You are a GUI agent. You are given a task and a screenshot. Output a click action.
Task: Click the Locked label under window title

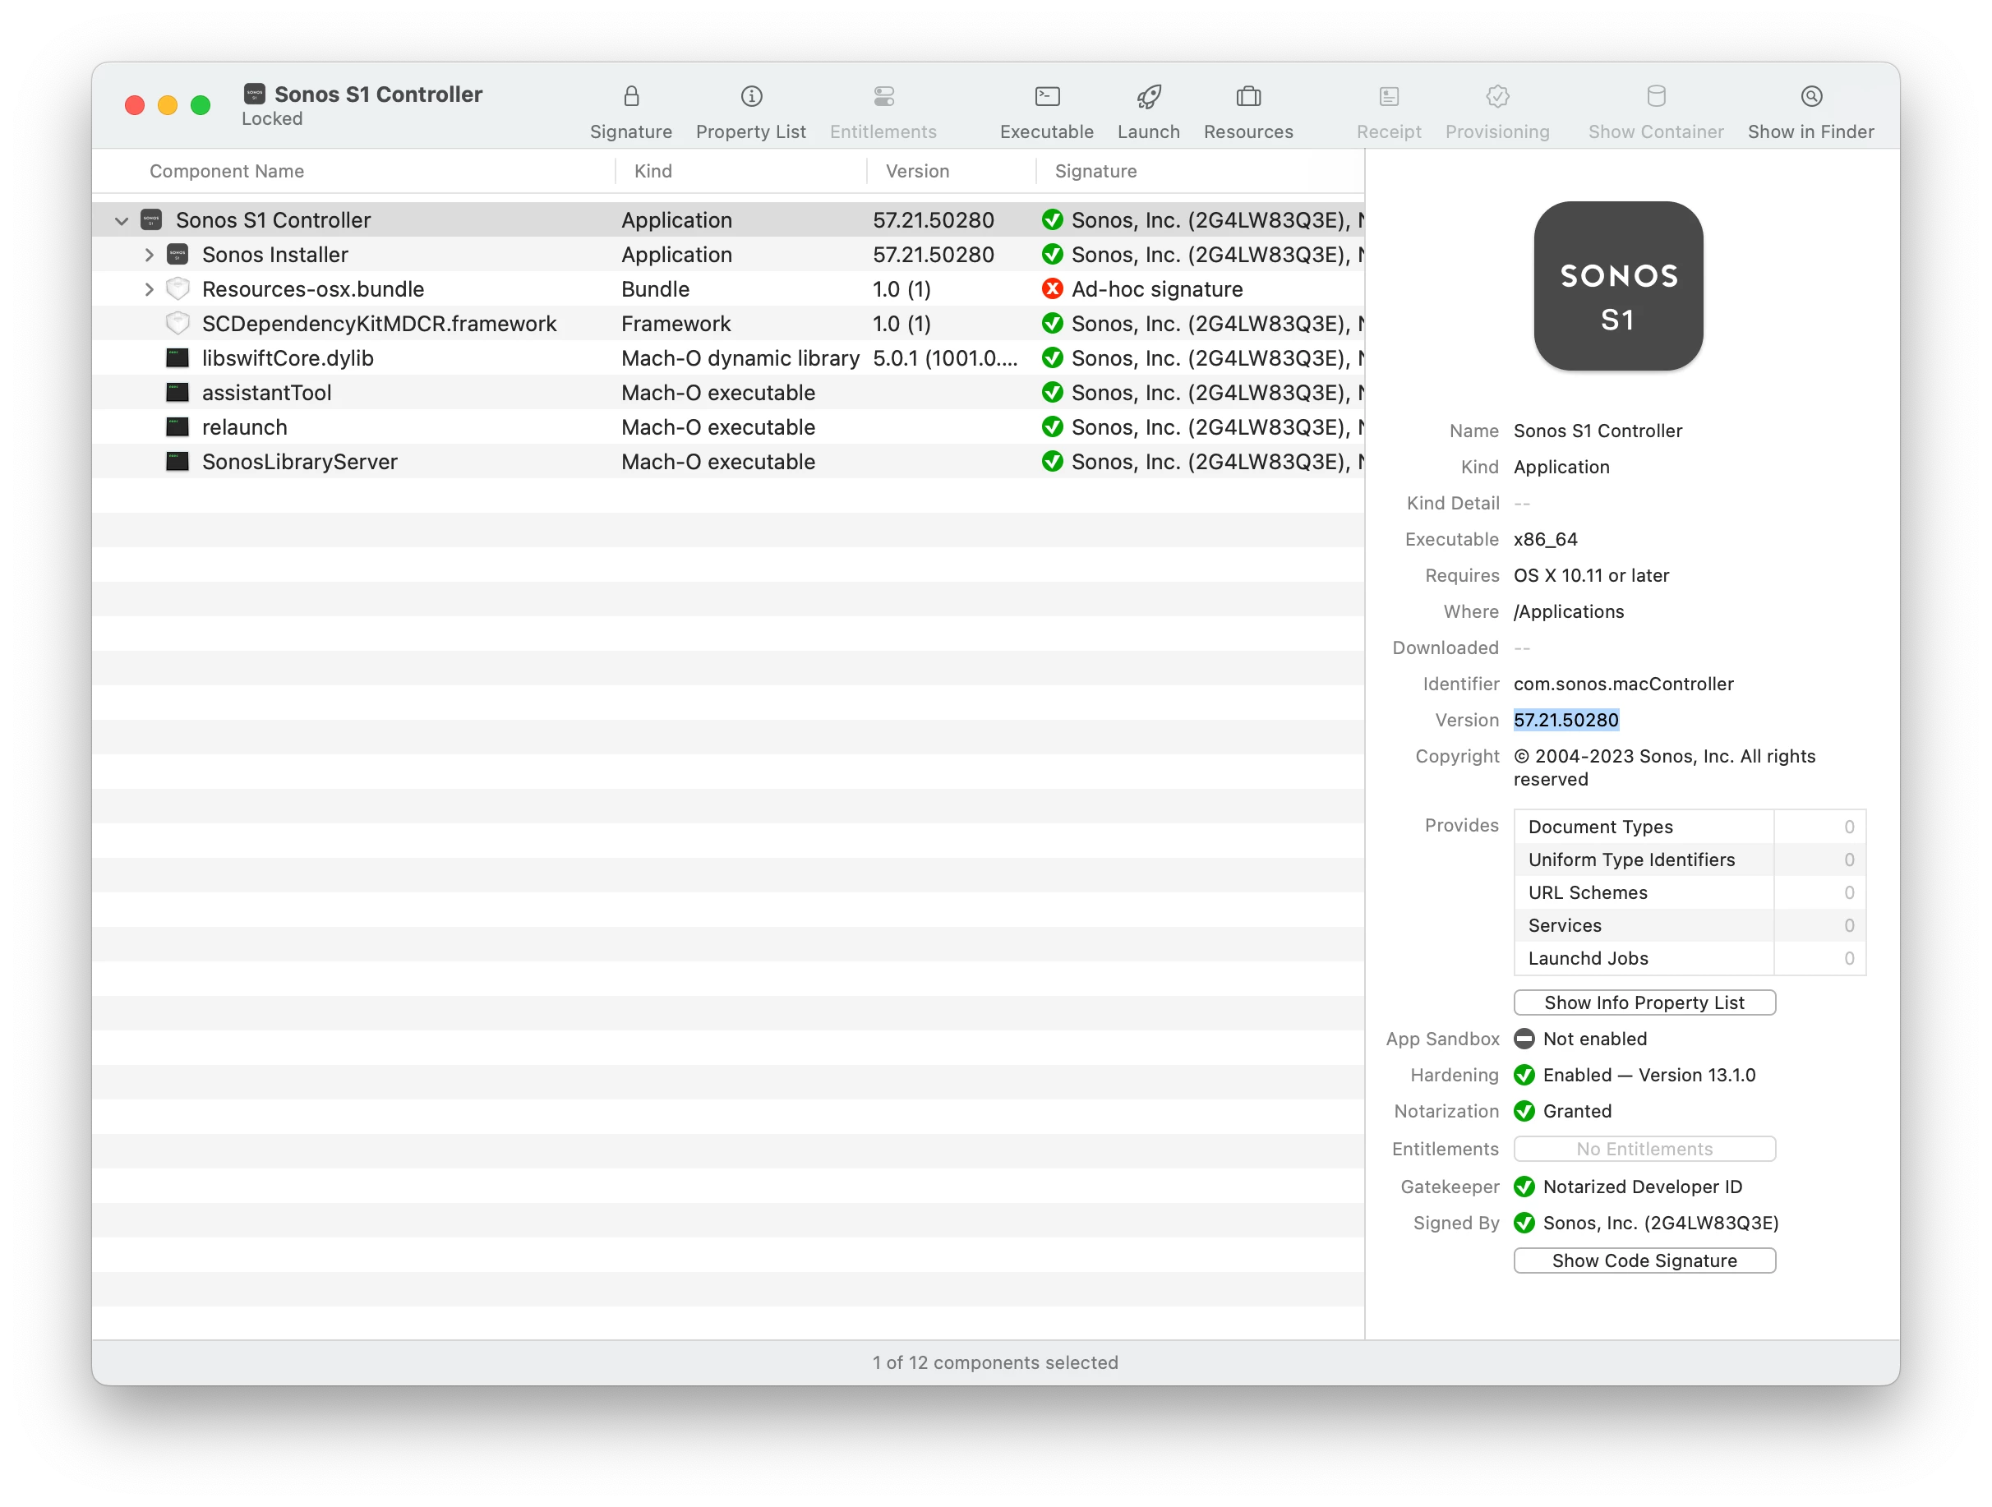(272, 119)
